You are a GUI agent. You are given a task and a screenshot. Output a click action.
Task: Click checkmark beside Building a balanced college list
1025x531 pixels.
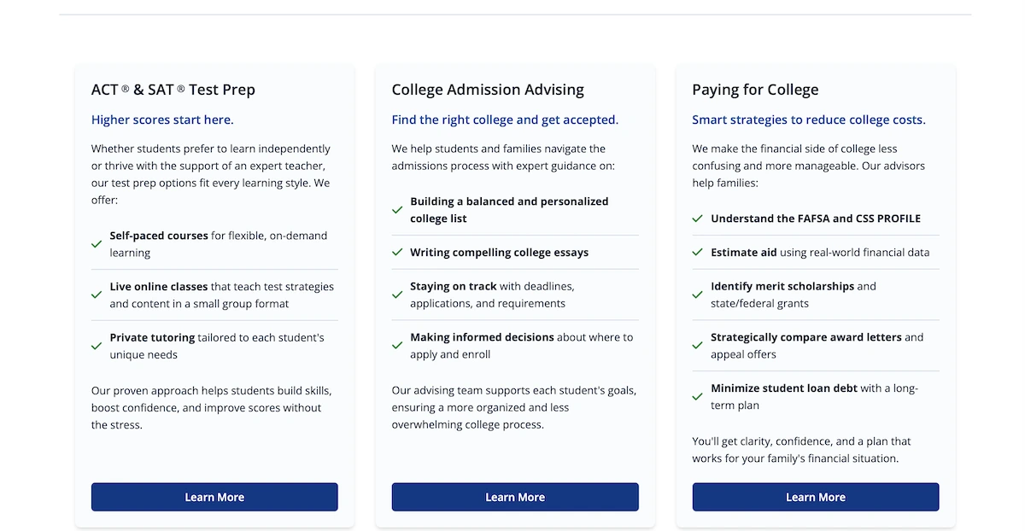pos(397,210)
